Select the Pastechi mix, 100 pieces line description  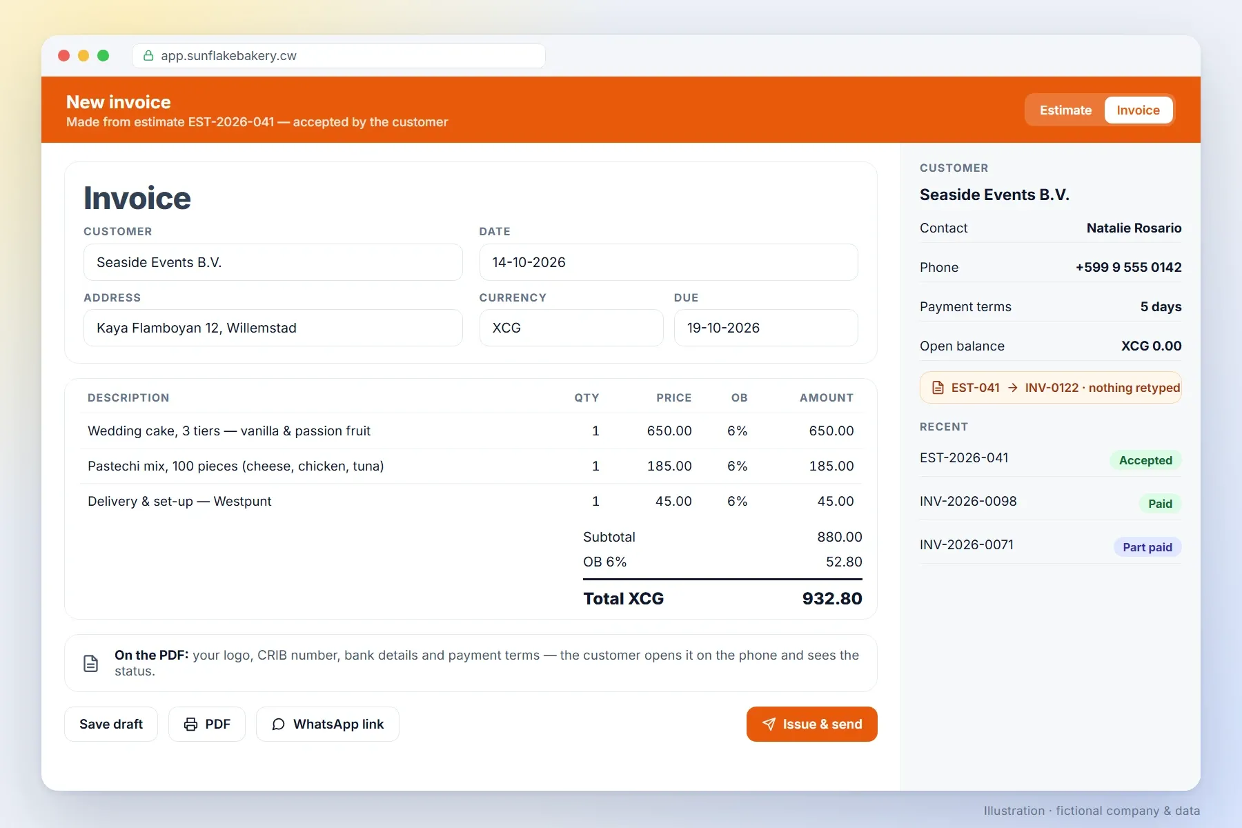point(236,466)
